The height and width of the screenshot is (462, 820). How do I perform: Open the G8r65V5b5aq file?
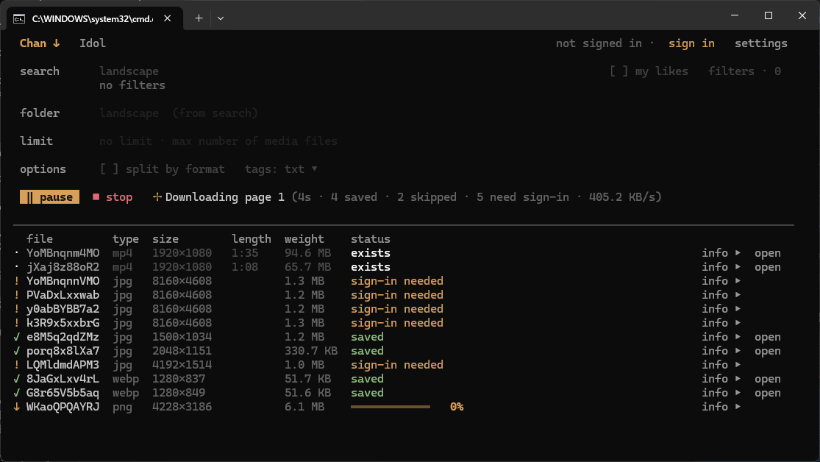767,393
